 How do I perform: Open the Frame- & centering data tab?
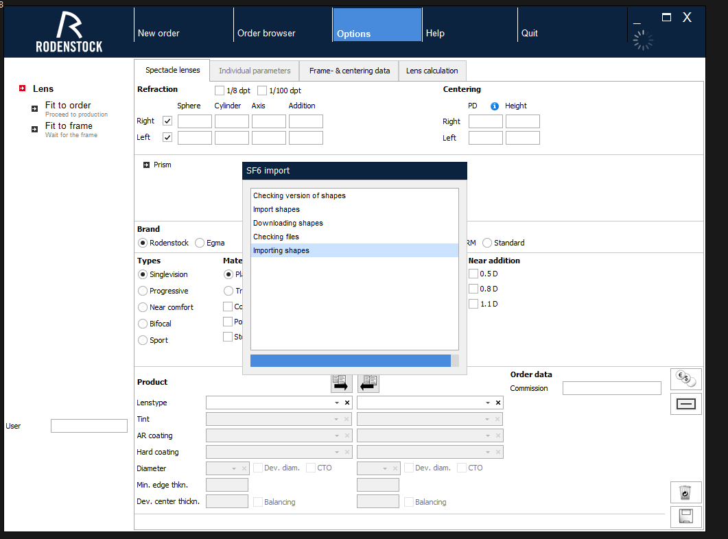click(x=349, y=71)
